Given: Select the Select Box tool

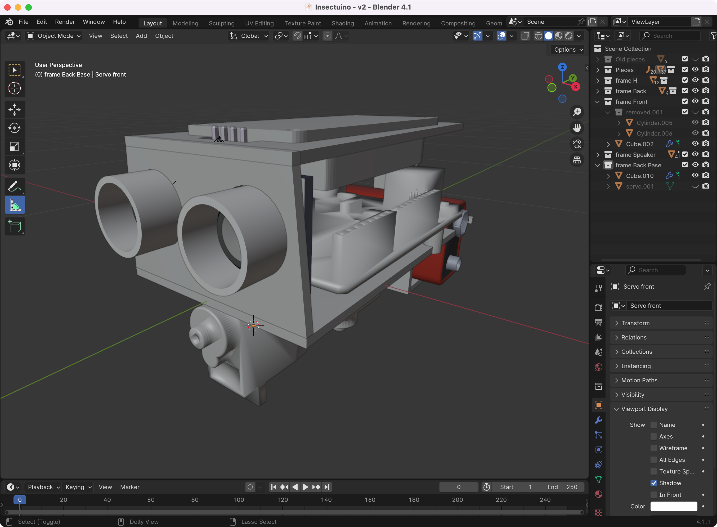Looking at the screenshot, I should click(x=15, y=70).
